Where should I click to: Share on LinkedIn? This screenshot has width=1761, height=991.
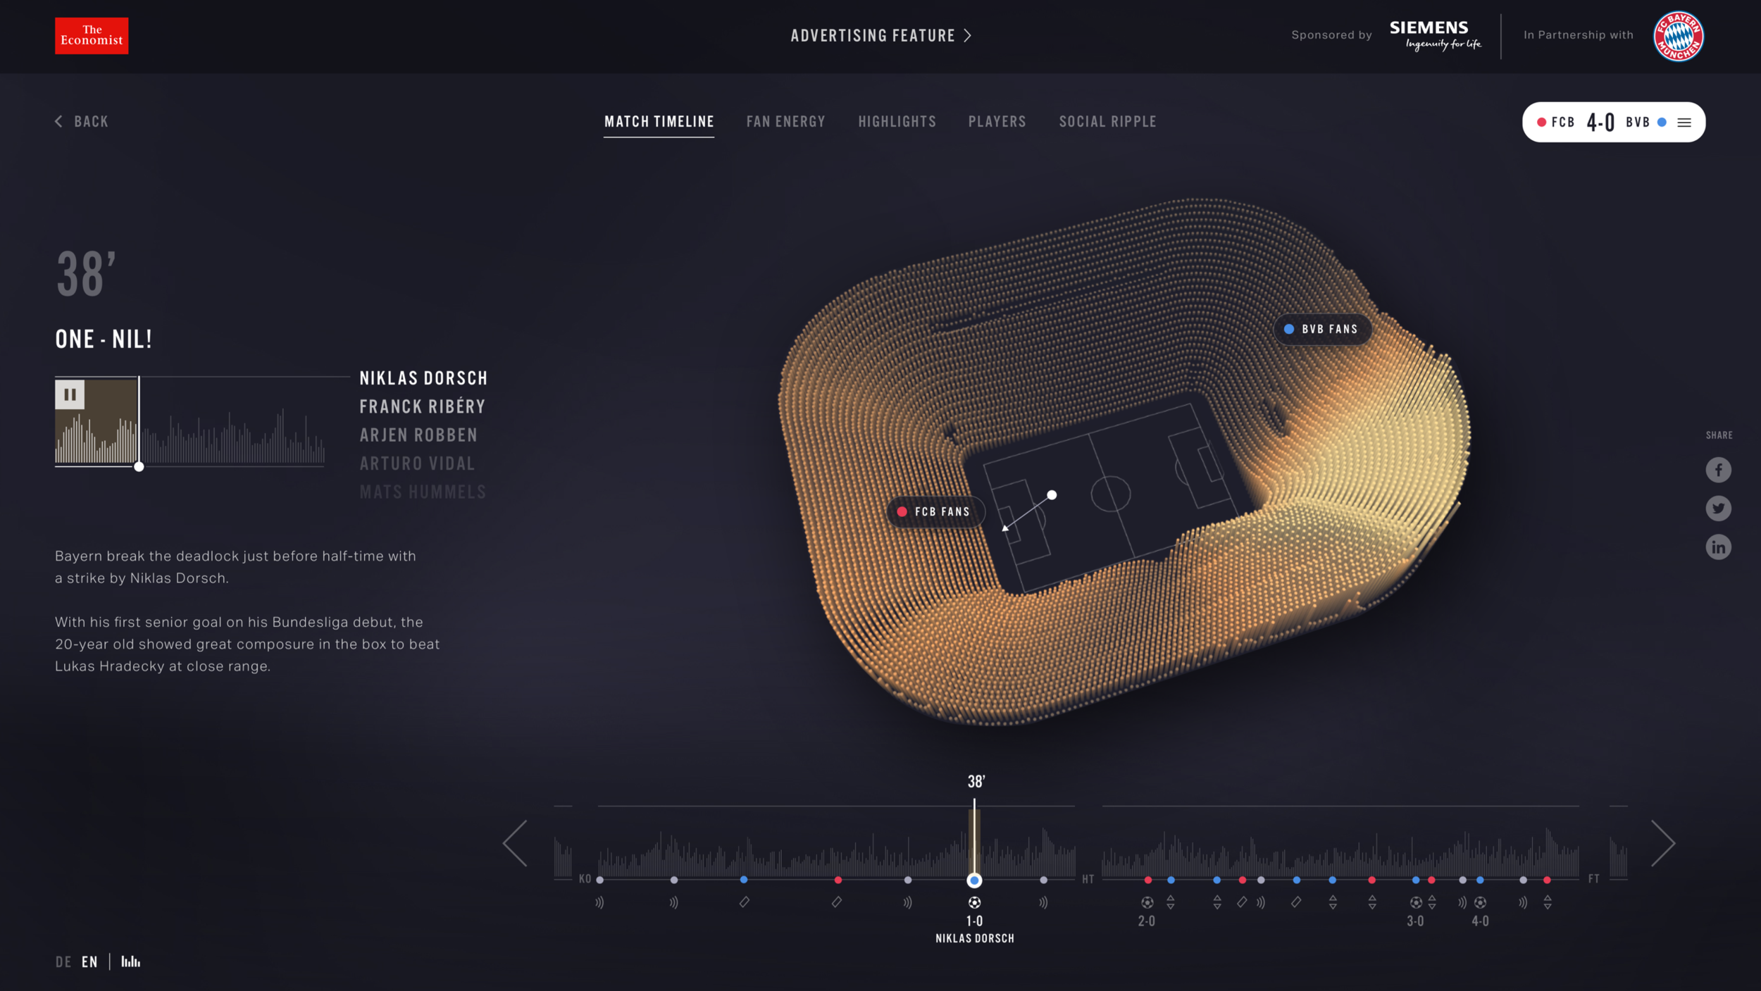tap(1718, 547)
